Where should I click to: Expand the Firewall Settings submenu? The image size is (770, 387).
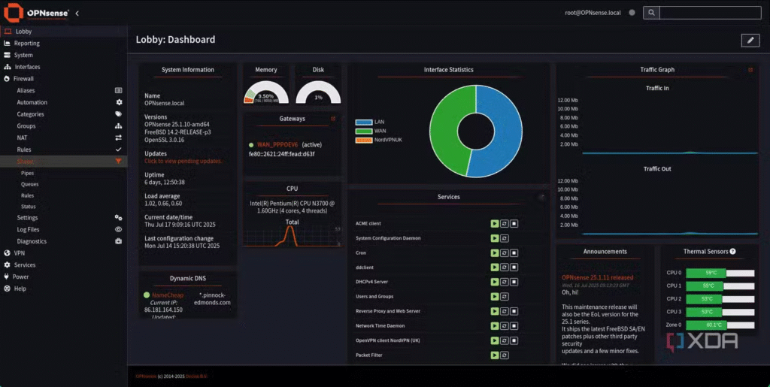[28, 218]
